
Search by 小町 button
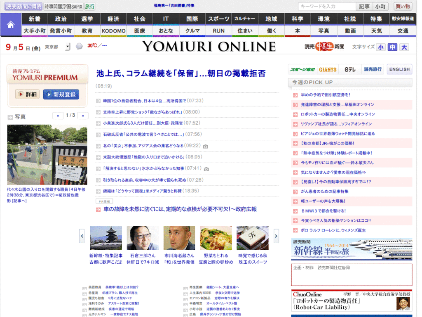click(x=380, y=7)
